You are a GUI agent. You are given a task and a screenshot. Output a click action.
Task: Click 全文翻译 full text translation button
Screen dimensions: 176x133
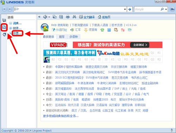[87, 17]
